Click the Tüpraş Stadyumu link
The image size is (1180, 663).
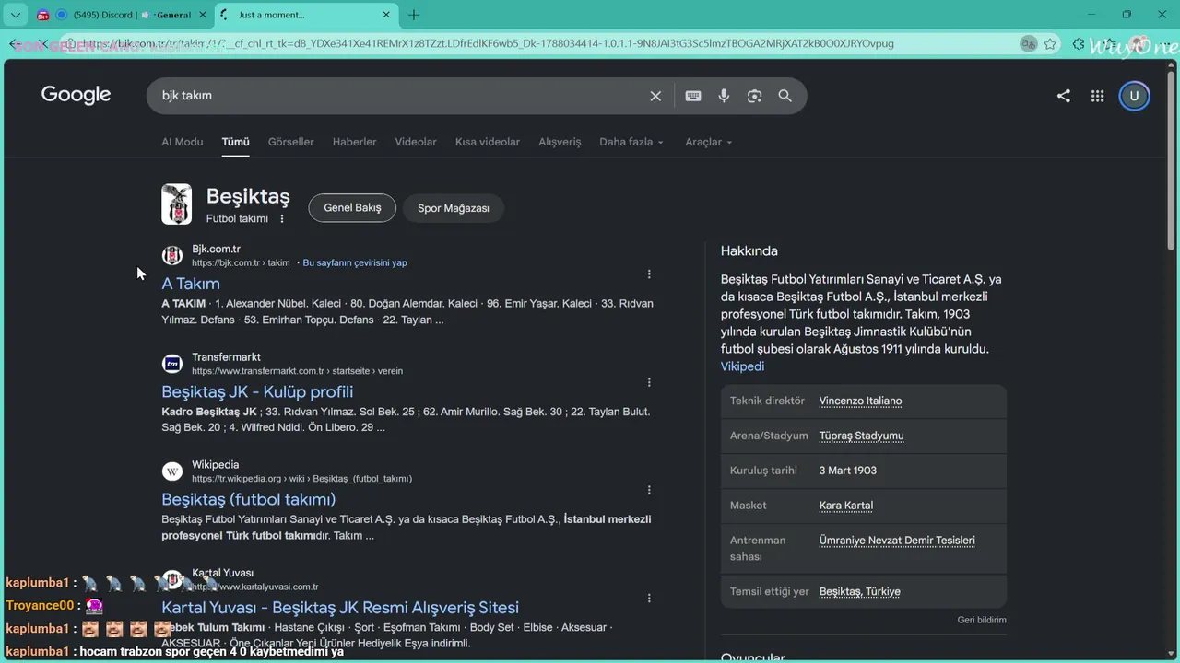click(x=861, y=436)
